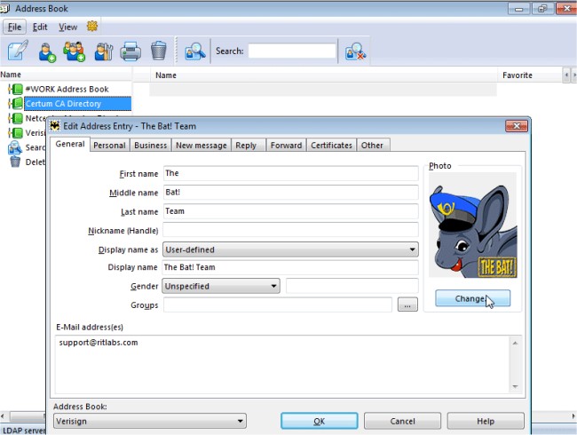Expand the Gender dropdown
The height and width of the screenshot is (435, 577).
(x=221, y=286)
